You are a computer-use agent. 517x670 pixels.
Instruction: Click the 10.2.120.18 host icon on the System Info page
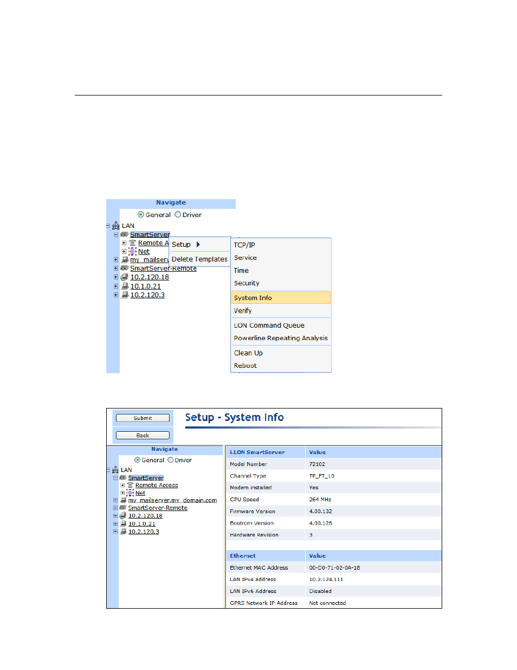pos(123,515)
